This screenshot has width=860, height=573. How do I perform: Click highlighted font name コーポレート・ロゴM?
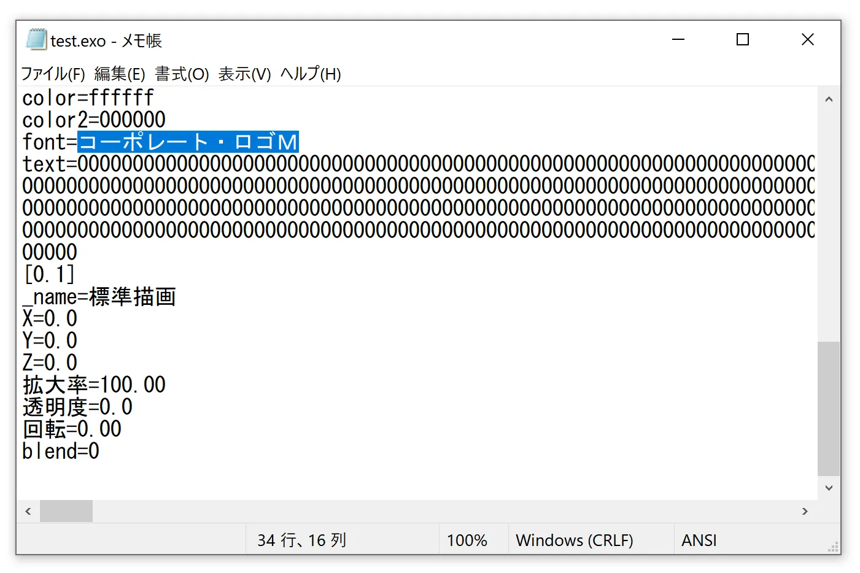pyautogui.click(x=188, y=142)
